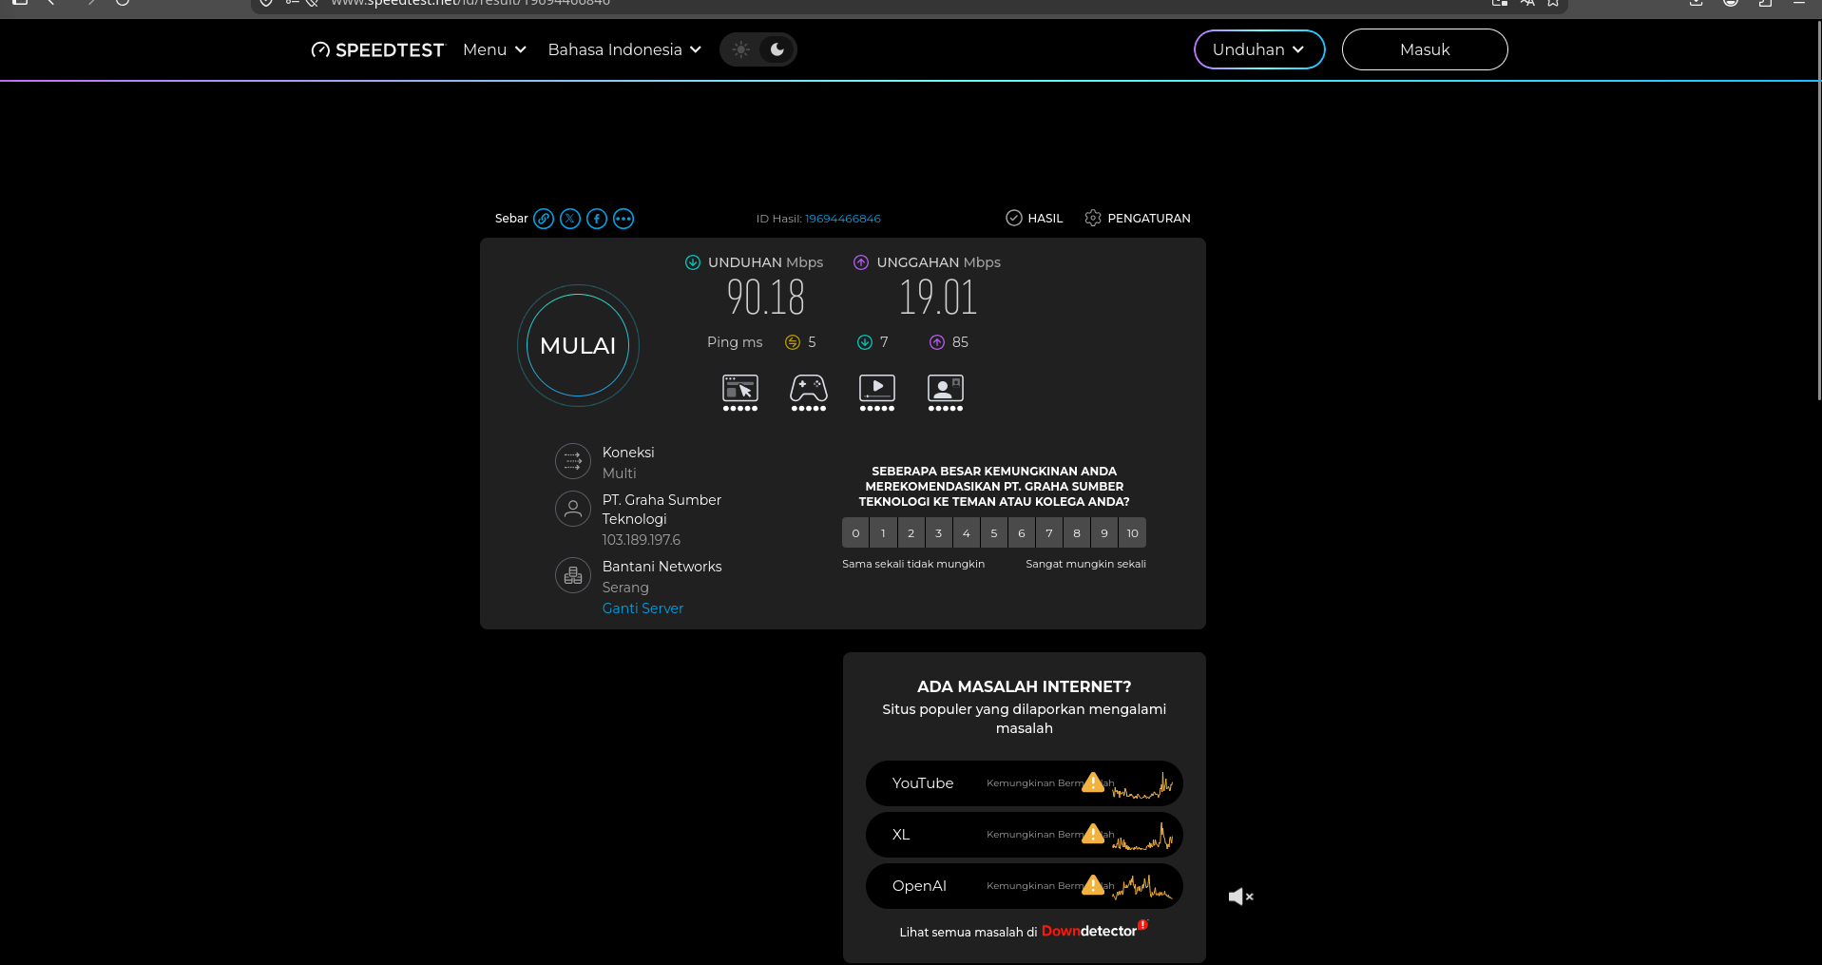Select rating 5 for recommendation

click(x=994, y=532)
